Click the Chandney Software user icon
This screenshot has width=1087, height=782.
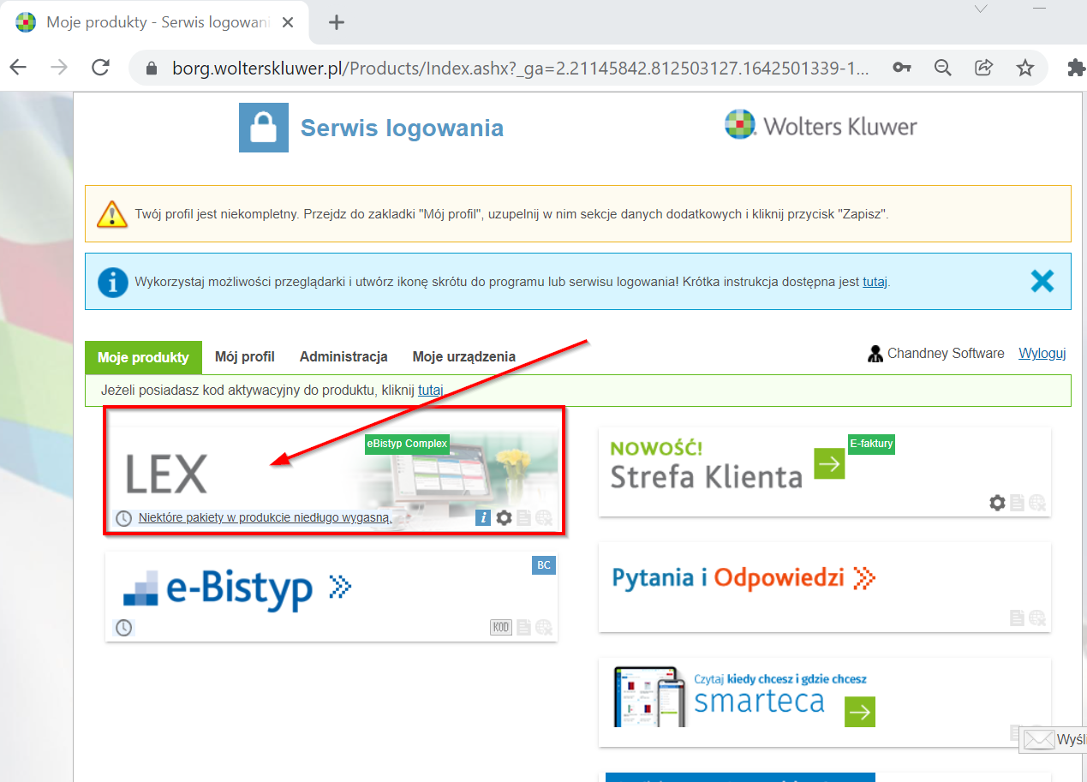(x=875, y=354)
